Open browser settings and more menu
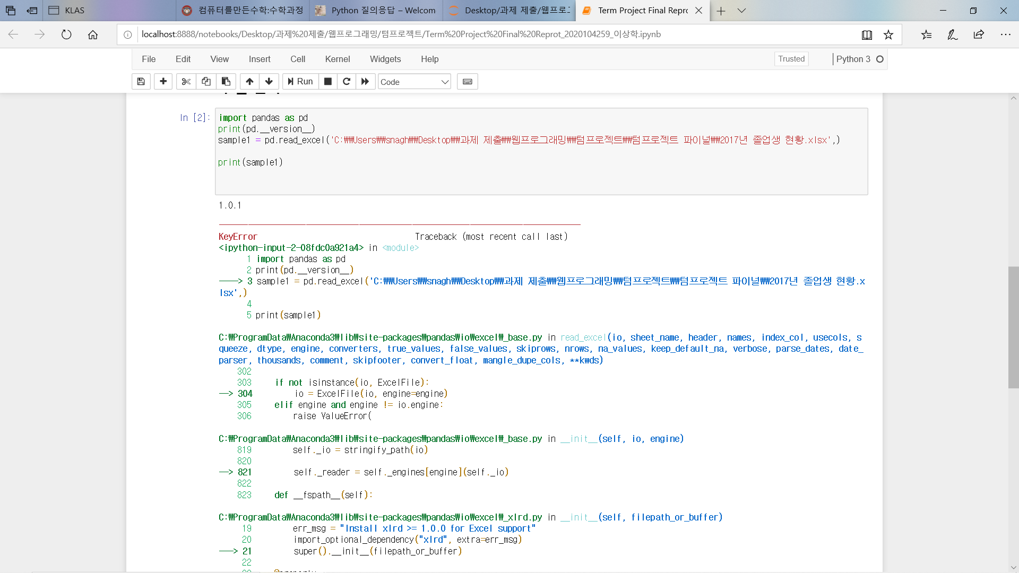This screenshot has height=573, width=1019. (x=1005, y=34)
